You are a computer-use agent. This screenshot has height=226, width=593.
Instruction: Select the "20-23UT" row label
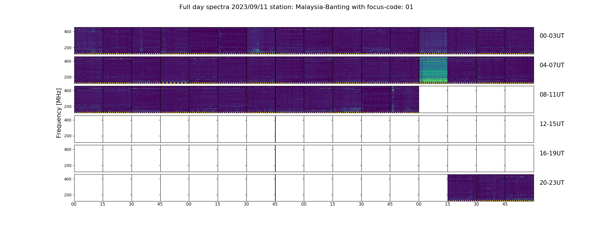[552, 183]
